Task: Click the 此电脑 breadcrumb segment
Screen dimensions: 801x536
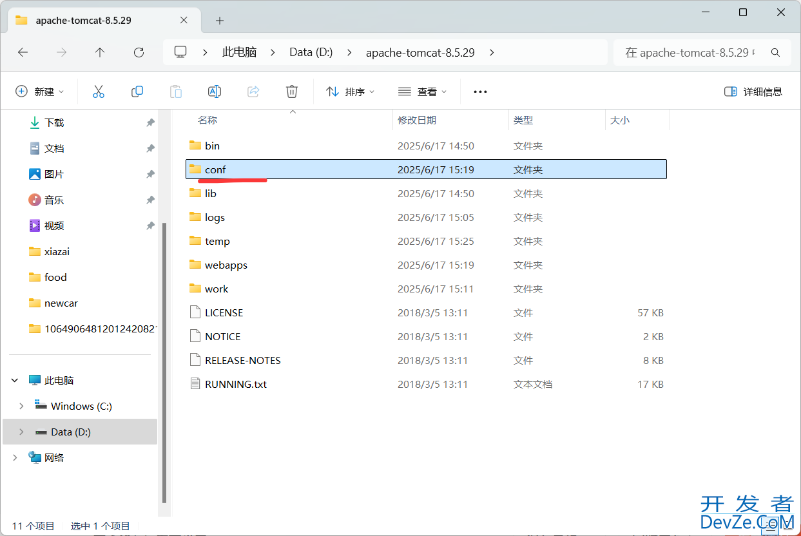Action: [239, 52]
